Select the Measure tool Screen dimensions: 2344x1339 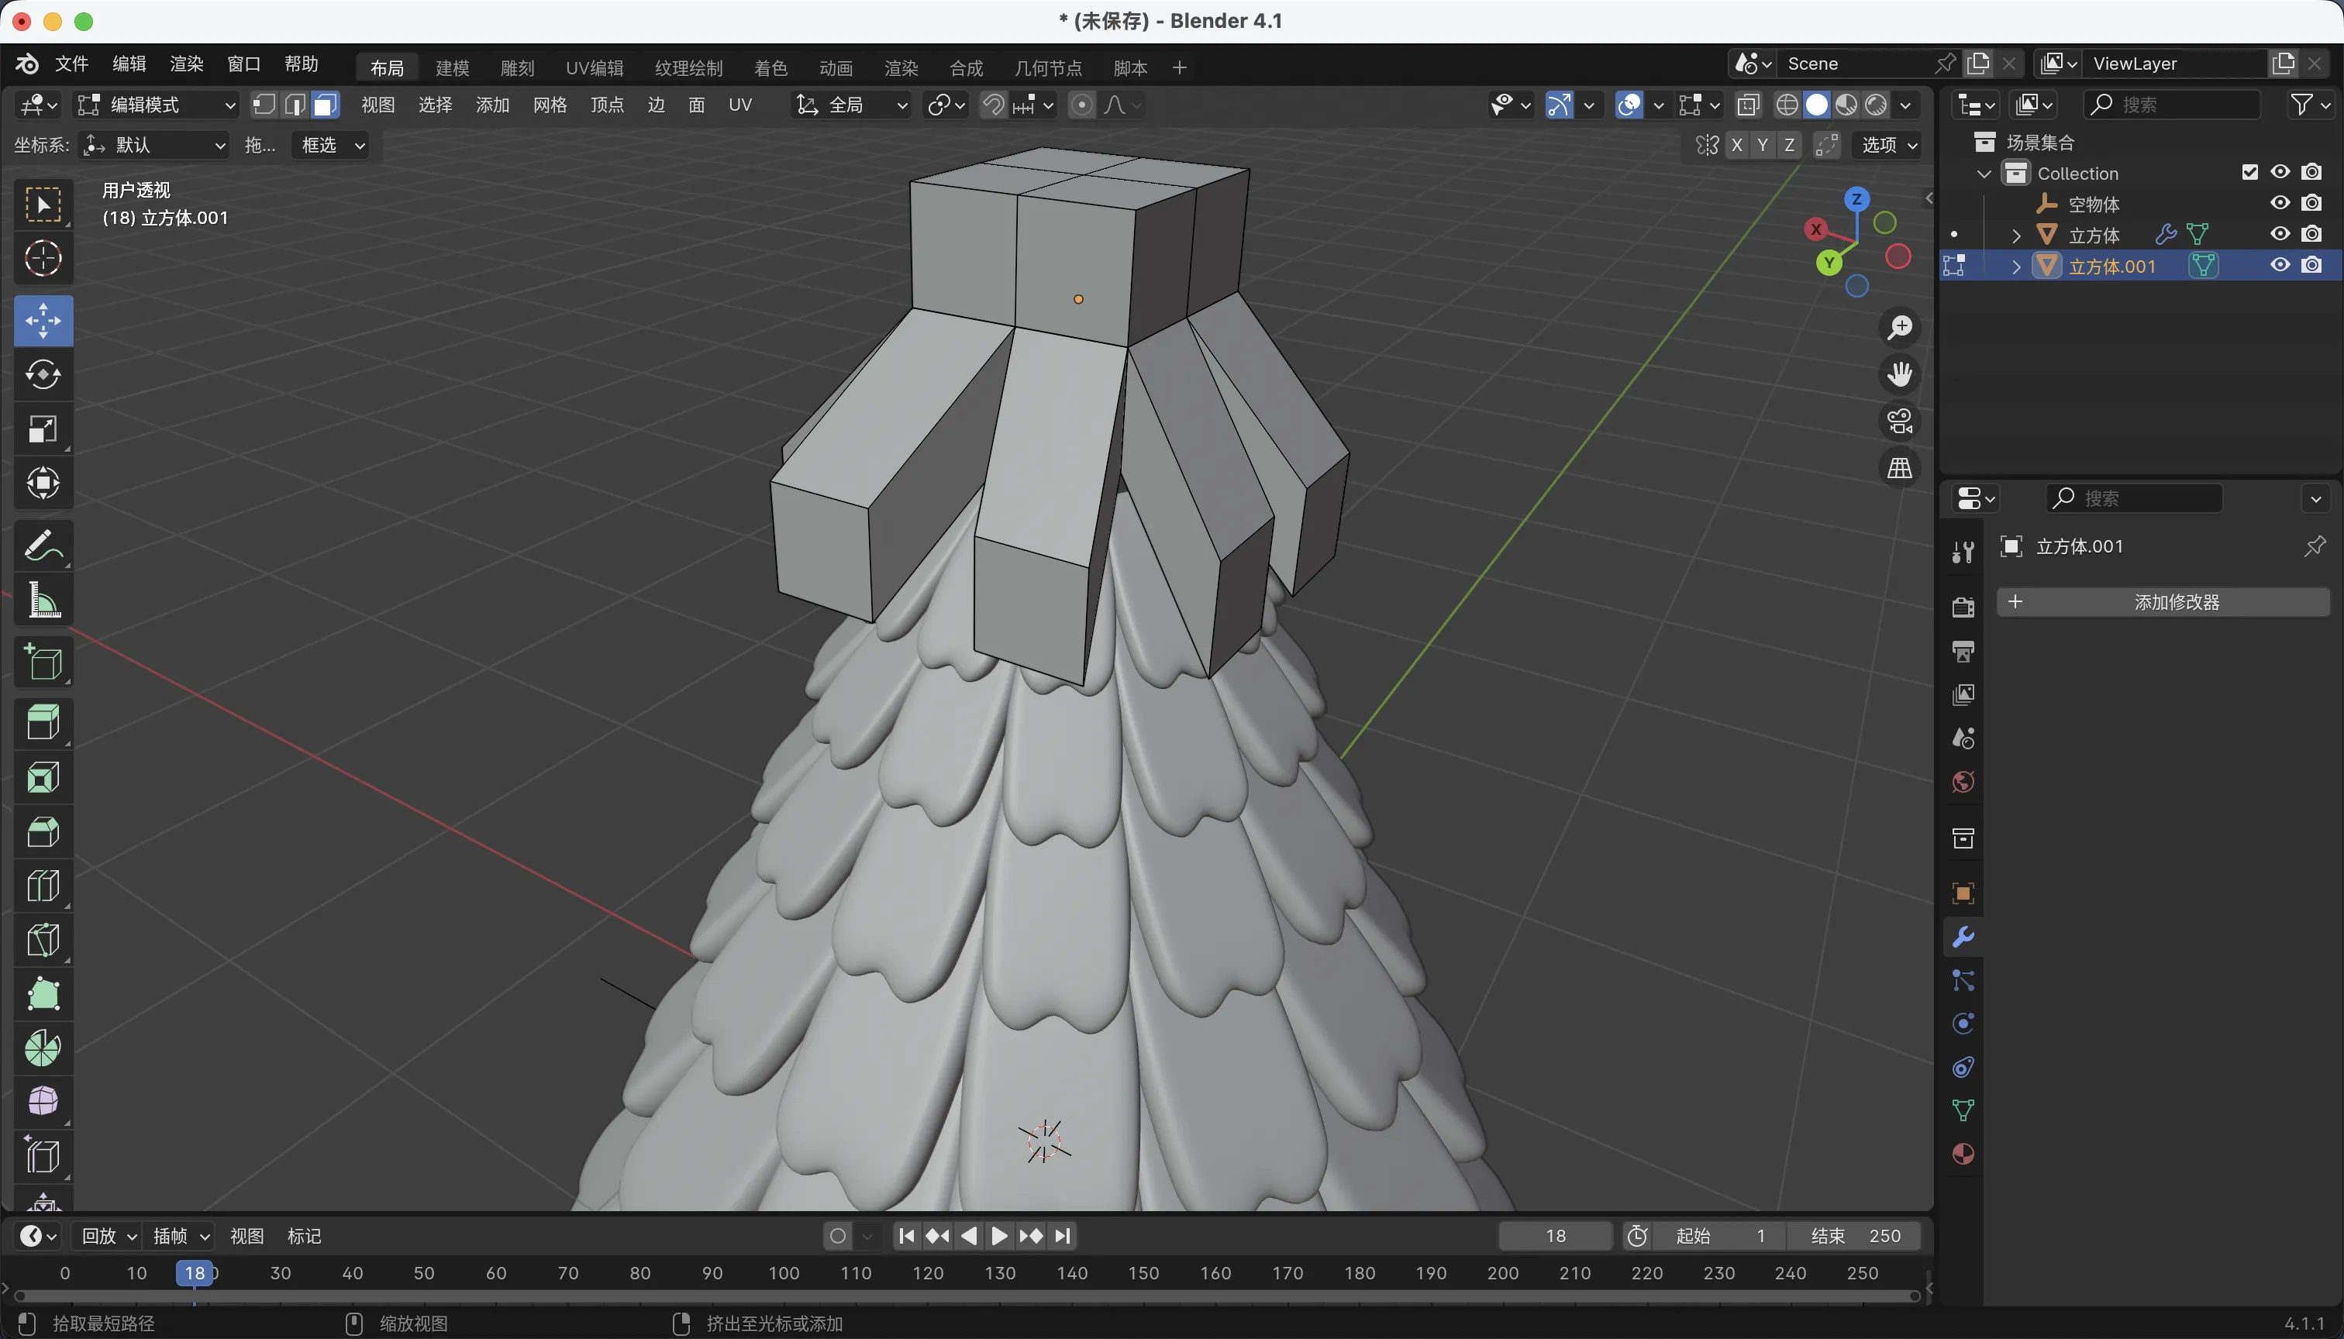point(43,601)
